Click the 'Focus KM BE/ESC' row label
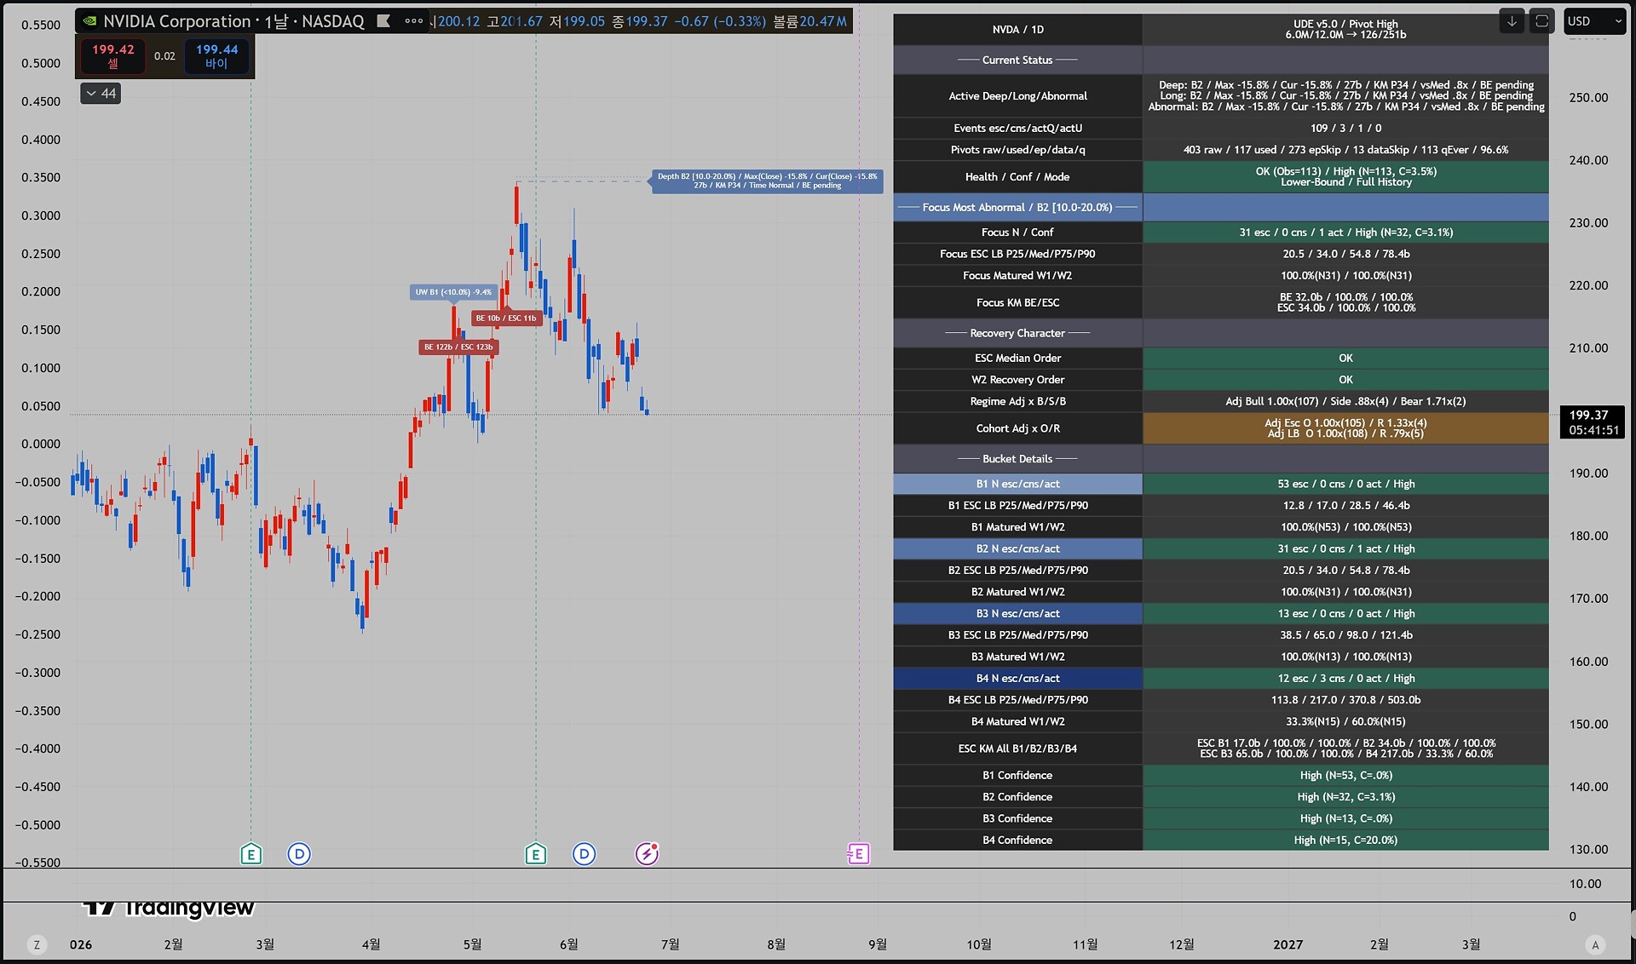 pyautogui.click(x=1017, y=302)
